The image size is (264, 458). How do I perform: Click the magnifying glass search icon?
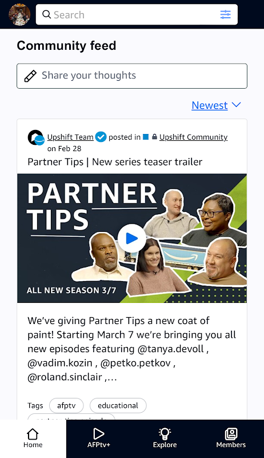coord(47,14)
